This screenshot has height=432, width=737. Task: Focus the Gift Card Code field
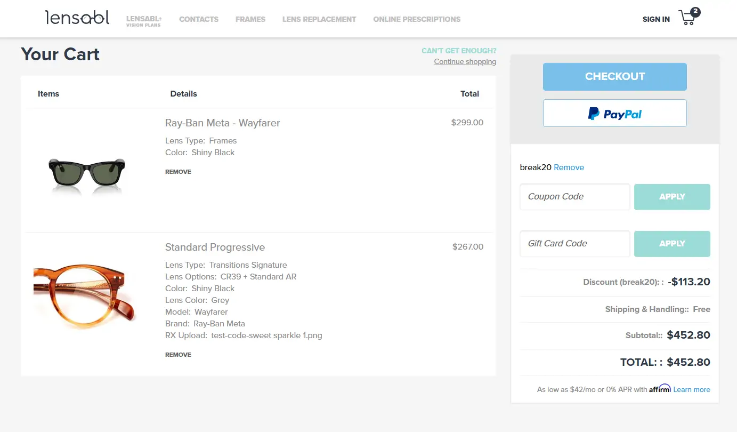point(575,244)
